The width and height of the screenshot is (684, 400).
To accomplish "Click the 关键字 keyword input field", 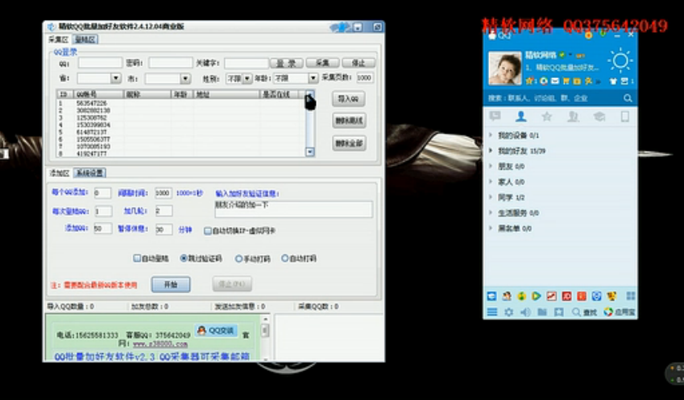I will tap(247, 64).
